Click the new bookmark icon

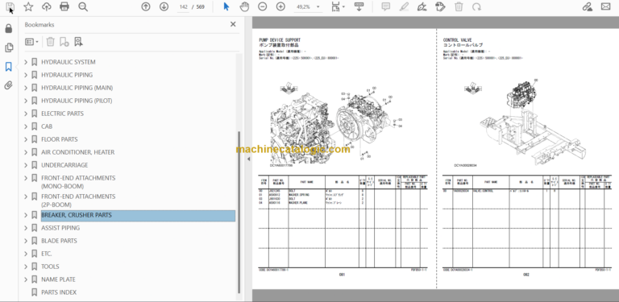[64, 42]
